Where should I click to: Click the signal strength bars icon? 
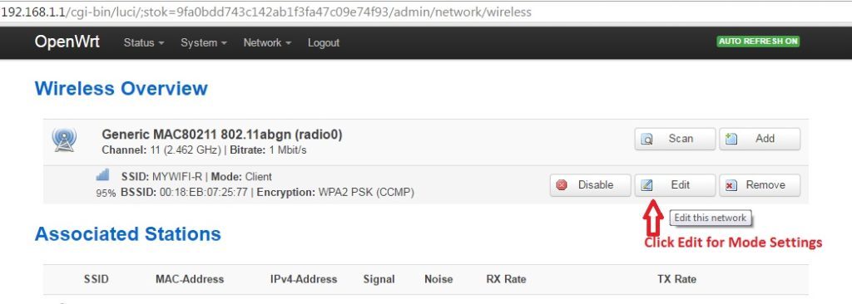[102, 174]
